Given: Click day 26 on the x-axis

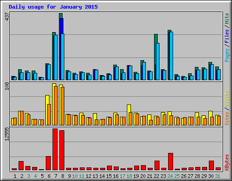Looking at the screenshot, I should click(184, 176).
